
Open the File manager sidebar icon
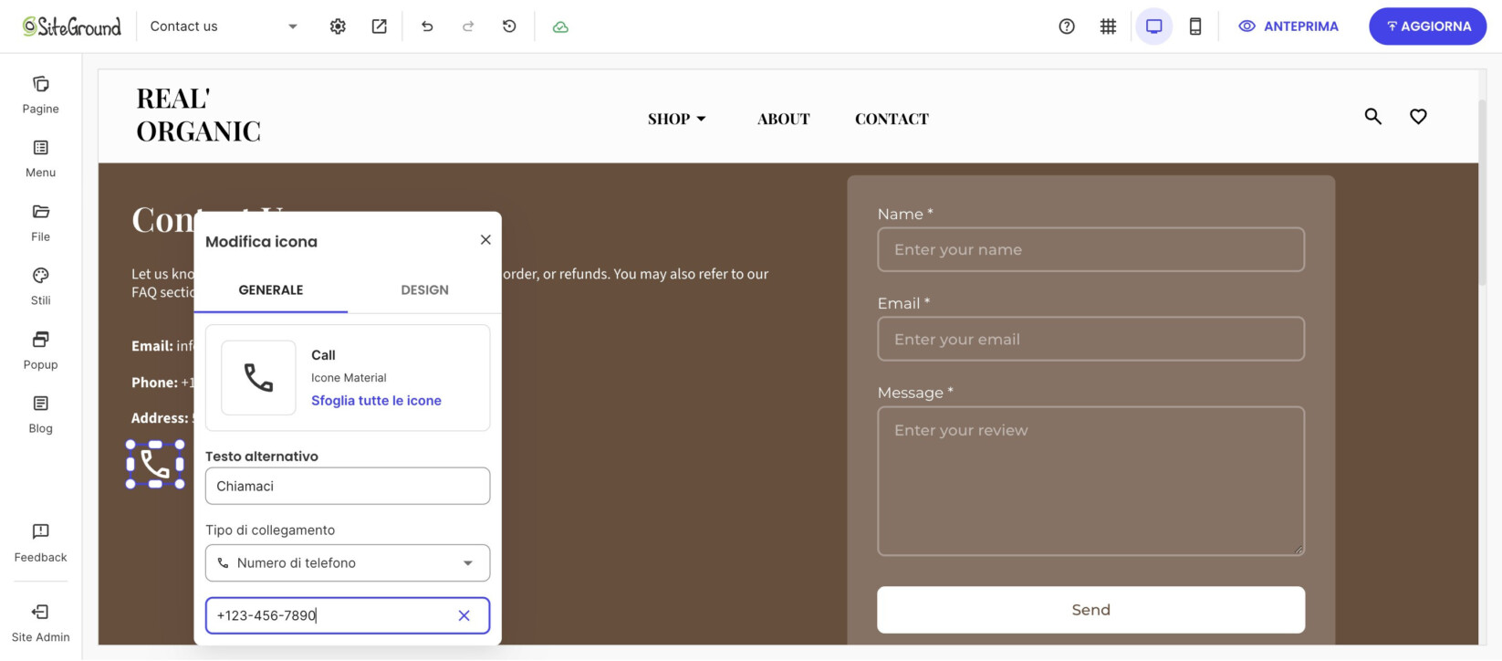[x=40, y=223]
